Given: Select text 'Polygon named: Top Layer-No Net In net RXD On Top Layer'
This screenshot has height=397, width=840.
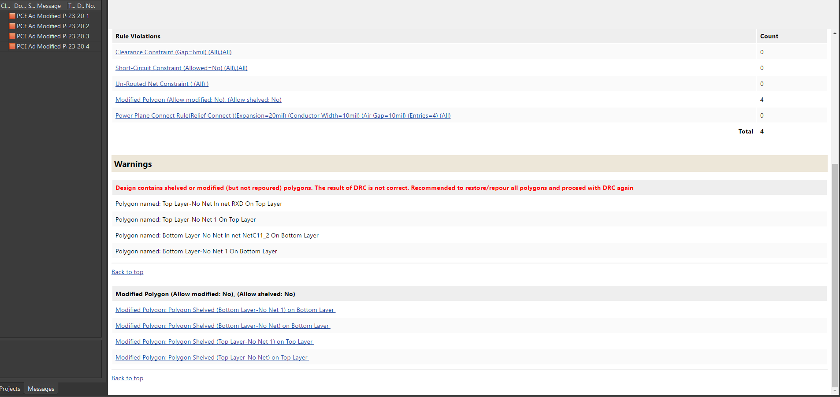Looking at the screenshot, I should (199, 204).
